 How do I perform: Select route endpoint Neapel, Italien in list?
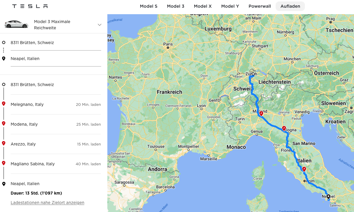pos(25,184)
